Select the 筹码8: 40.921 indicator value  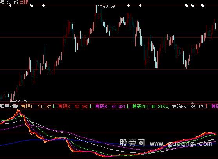(x=110, y=107)
